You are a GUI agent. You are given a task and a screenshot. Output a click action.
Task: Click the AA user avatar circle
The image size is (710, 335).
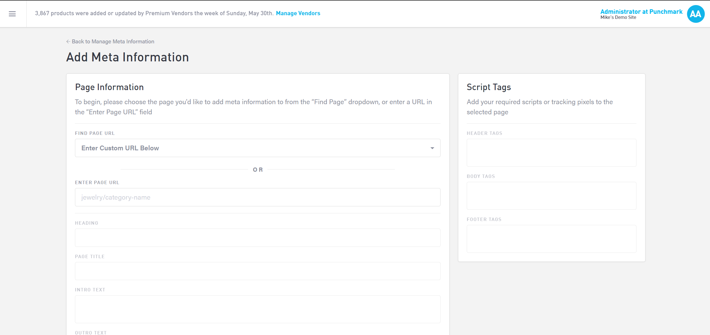pyautogui.click(x=695, y=14)
